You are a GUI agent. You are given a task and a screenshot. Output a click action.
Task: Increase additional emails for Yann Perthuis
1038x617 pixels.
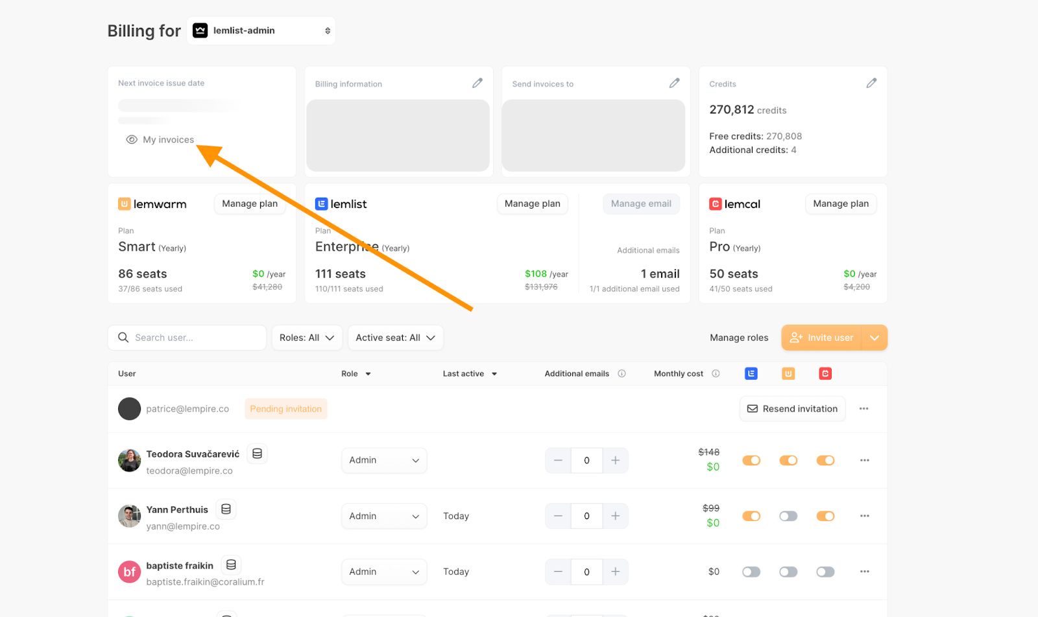[615, 516]
